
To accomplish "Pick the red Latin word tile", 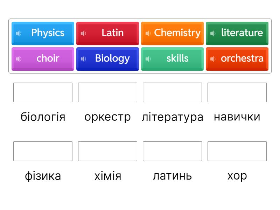I will point(112,33).
